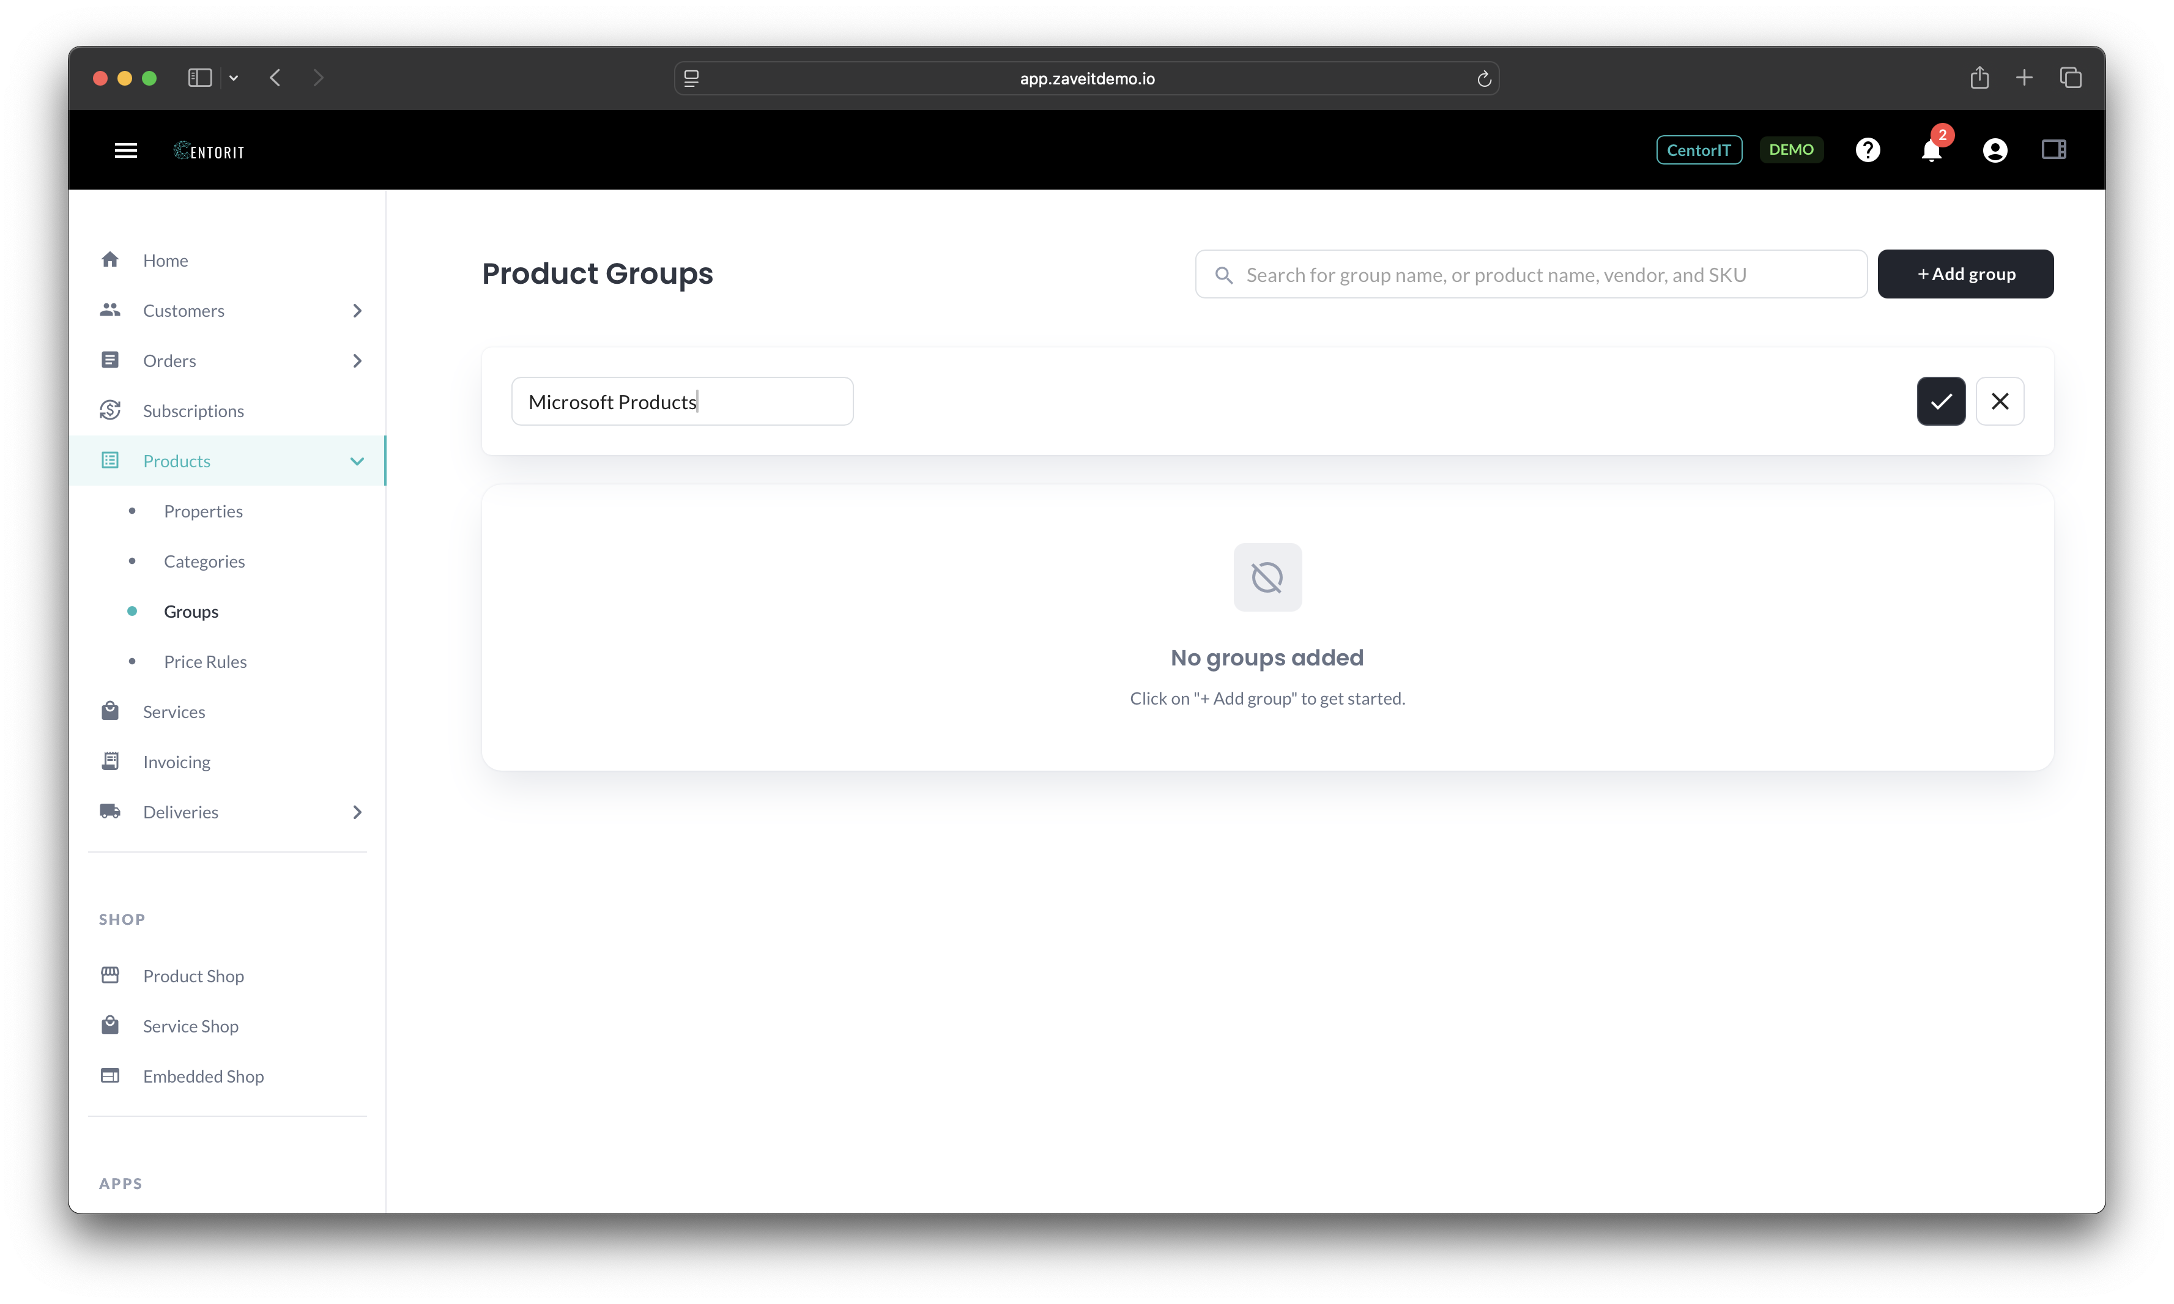
Task: Open the user account profile icon
Action: pyautogui.click(x=1995, y=150)
